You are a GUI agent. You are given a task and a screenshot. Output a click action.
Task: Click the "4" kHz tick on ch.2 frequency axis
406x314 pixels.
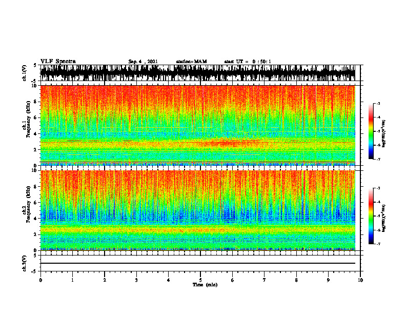[x=36, y=219]
